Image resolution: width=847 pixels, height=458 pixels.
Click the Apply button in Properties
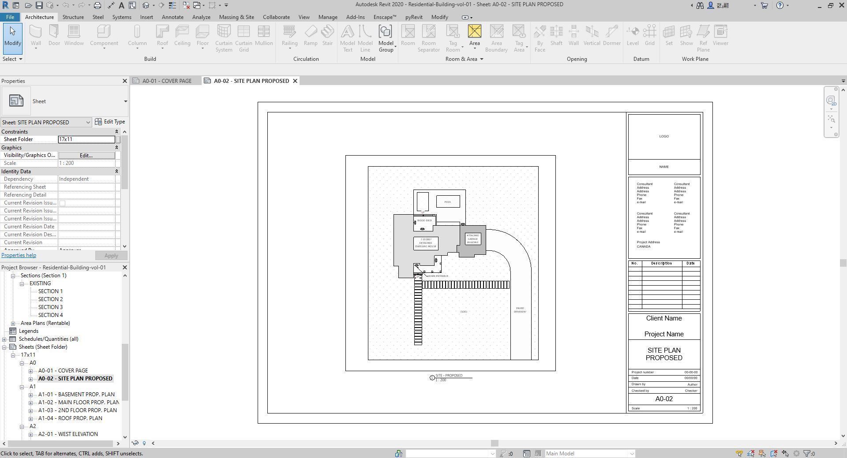111,256
